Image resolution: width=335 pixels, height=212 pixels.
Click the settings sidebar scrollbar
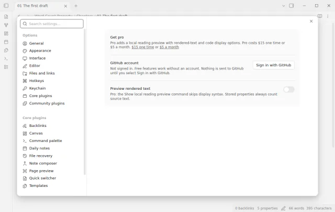85,102
